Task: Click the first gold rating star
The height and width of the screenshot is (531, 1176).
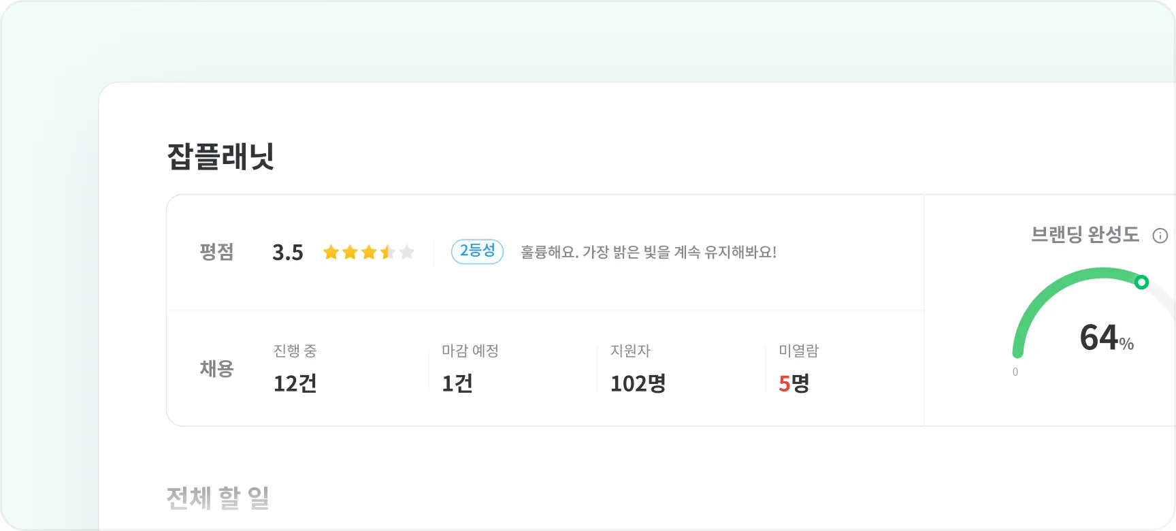Action: pos(331,253)
